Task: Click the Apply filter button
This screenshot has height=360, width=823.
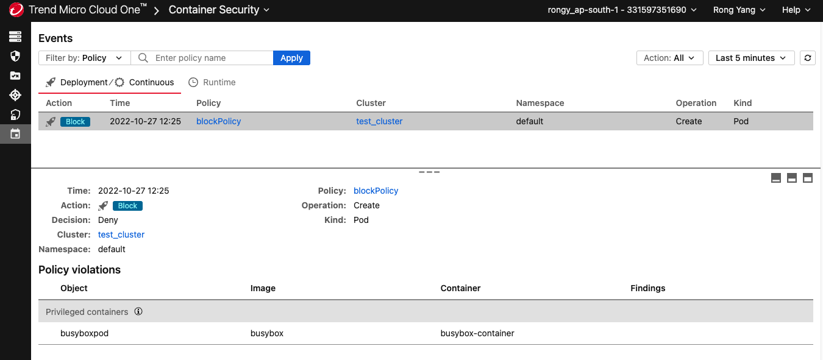Action: click(x=291, y=58)
